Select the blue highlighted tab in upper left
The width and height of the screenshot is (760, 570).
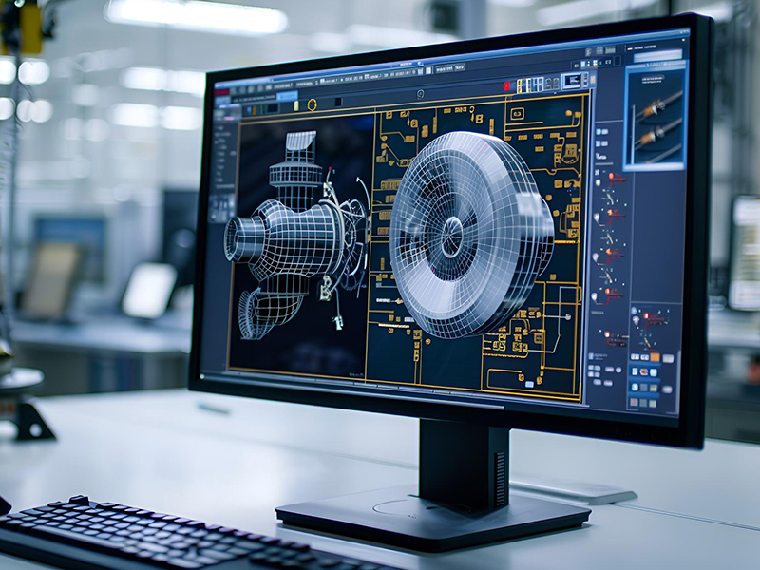(x=287, y=96)
